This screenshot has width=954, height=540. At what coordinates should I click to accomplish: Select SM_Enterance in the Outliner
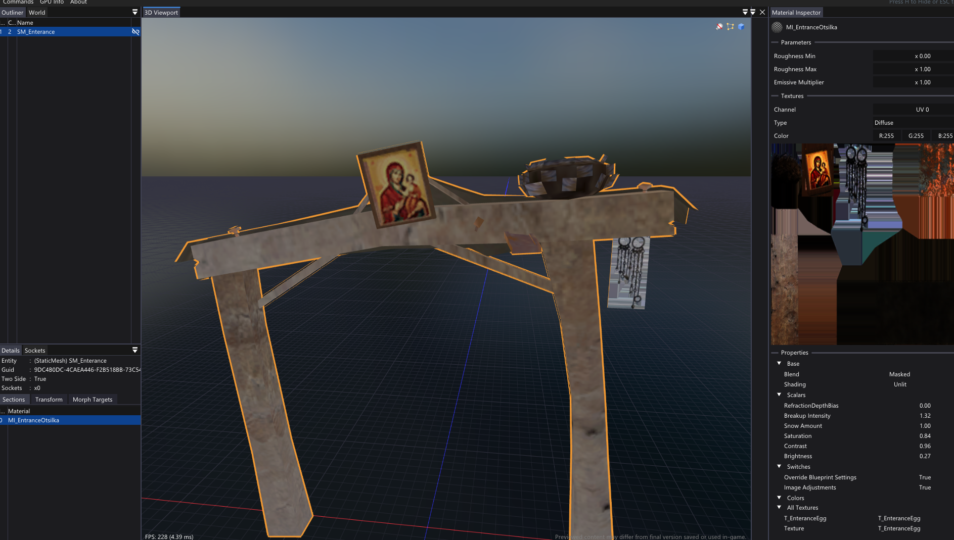tap(70, 32)
